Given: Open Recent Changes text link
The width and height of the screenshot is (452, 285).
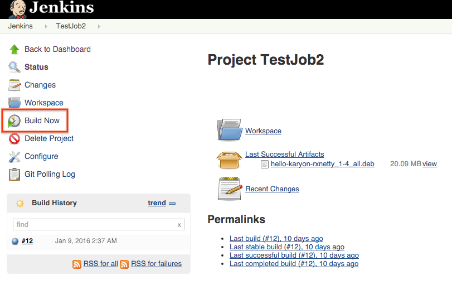Looking at the screenshot, I should (272, 189).
